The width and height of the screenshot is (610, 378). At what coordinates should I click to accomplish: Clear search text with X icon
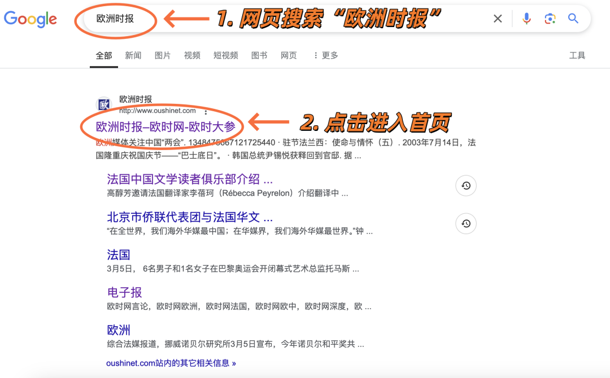tap(498, 19)
